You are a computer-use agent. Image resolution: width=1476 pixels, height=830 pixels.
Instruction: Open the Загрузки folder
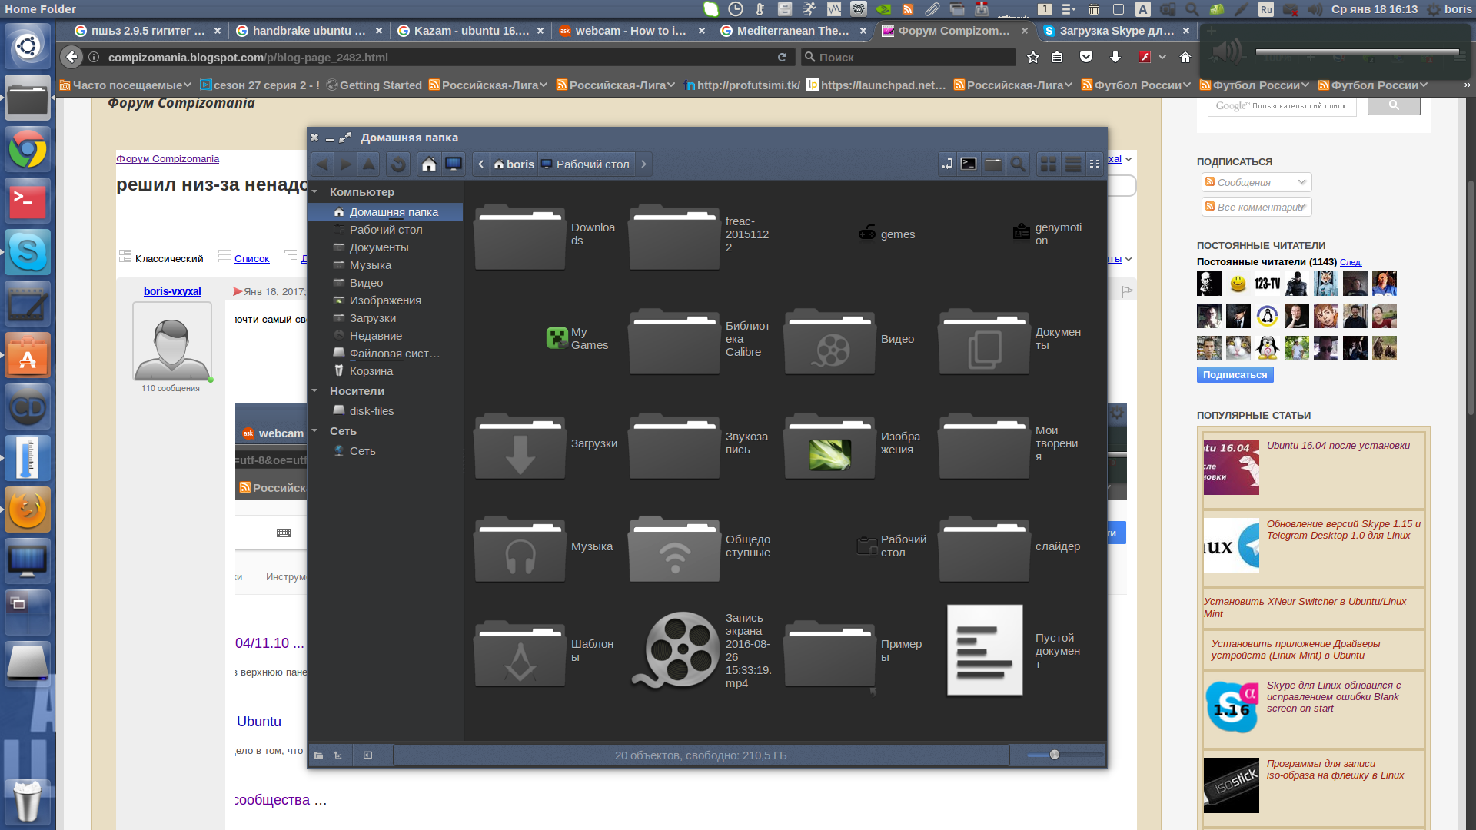[520, 446]
